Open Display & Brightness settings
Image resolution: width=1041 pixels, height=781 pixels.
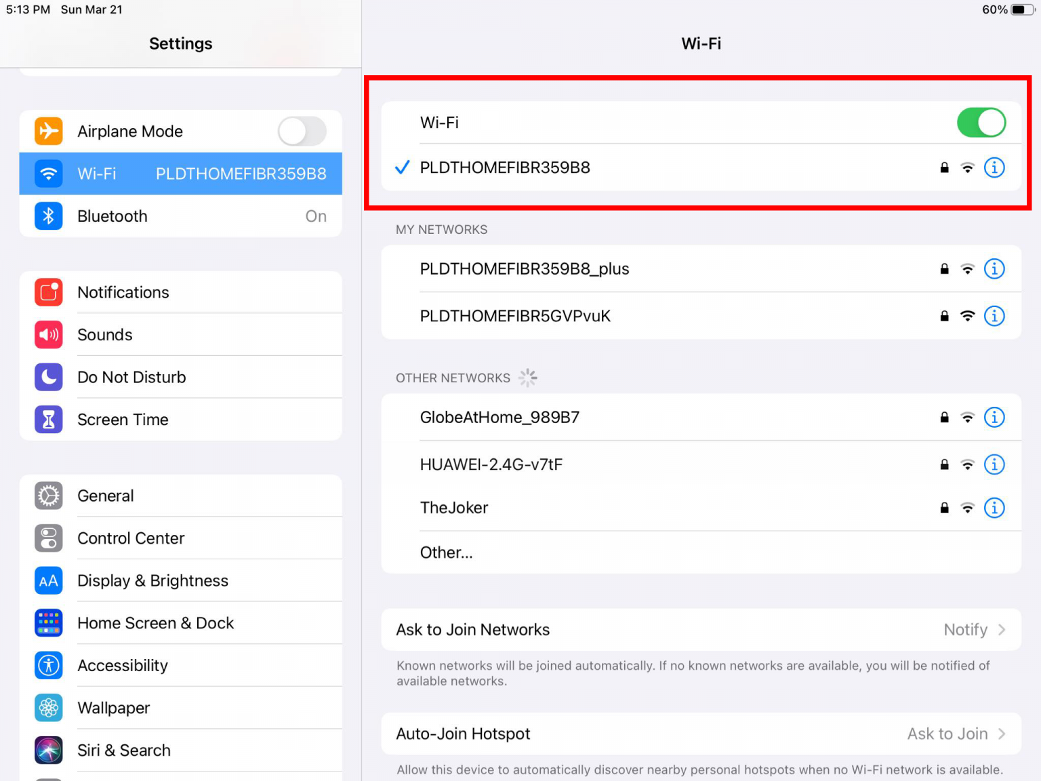click(x=152, y=580)
